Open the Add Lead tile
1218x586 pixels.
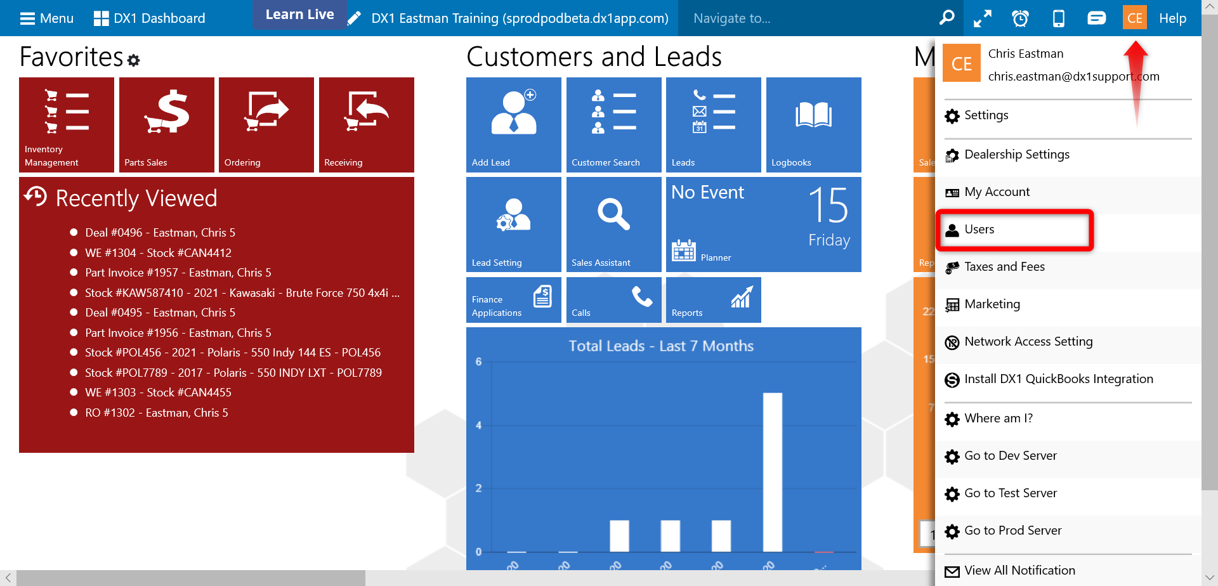click(514, 125)
